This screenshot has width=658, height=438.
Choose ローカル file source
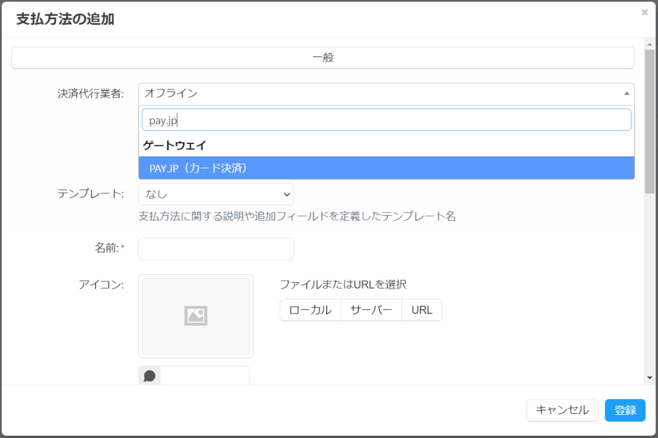311,310
